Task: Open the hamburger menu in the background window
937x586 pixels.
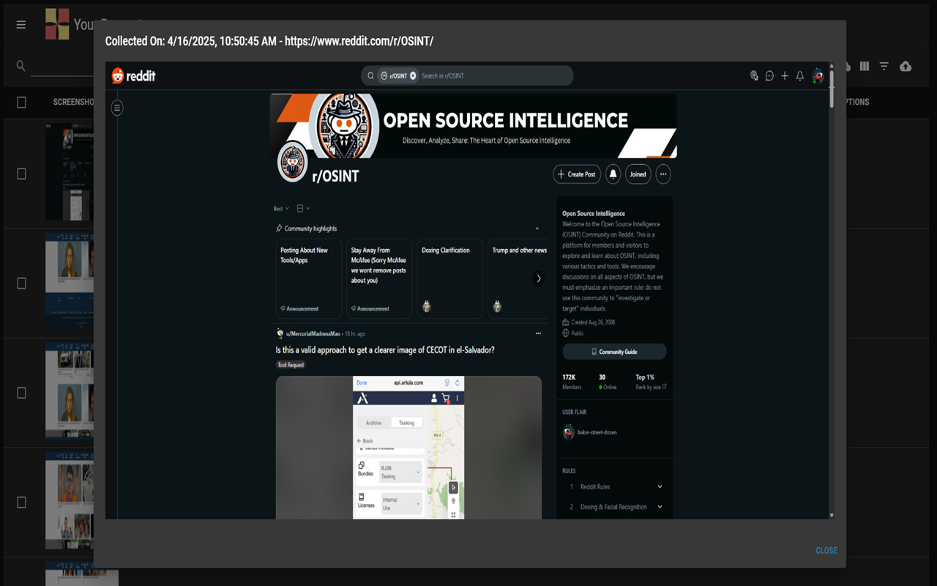Action: click(x=21, y=25)
